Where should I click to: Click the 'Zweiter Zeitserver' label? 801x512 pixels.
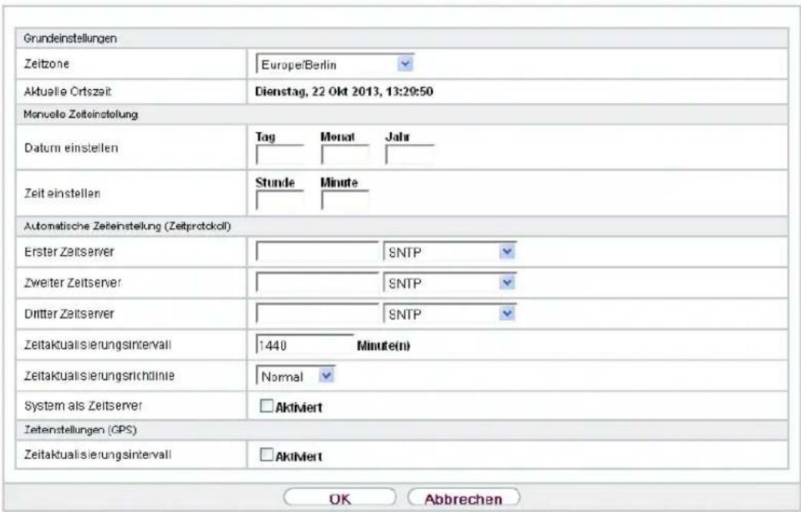(72, 282)
